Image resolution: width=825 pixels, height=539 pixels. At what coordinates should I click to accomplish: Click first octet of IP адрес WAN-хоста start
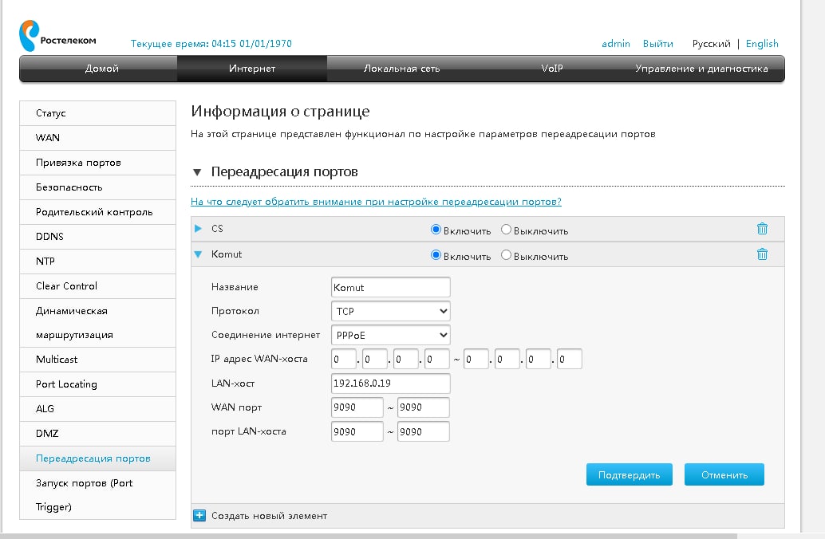(344, 359)
